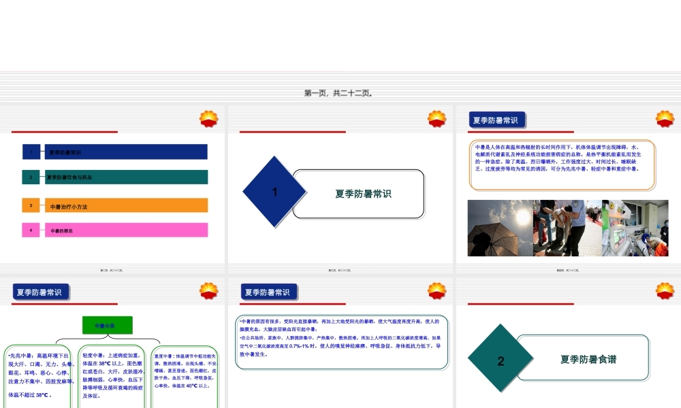Select the teal diamond numbered 2
This screenshot has width=681, height=408.
coord(501,362)
